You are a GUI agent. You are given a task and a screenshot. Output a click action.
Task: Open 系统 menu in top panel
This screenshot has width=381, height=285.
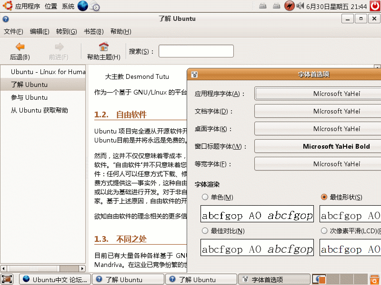(x=68, y=6)
